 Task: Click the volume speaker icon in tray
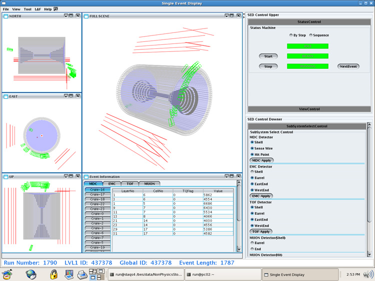pos(368,274)
